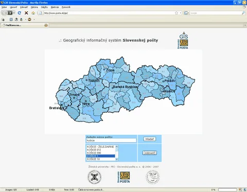The width and height of the screenshot is (247, 192).
Task: Click the 'zobraziť' display button
Action: pos(150,153)
